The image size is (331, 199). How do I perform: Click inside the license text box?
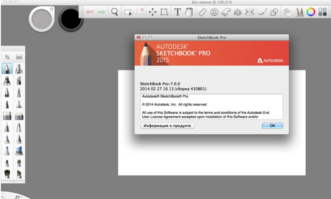point(211,107)
